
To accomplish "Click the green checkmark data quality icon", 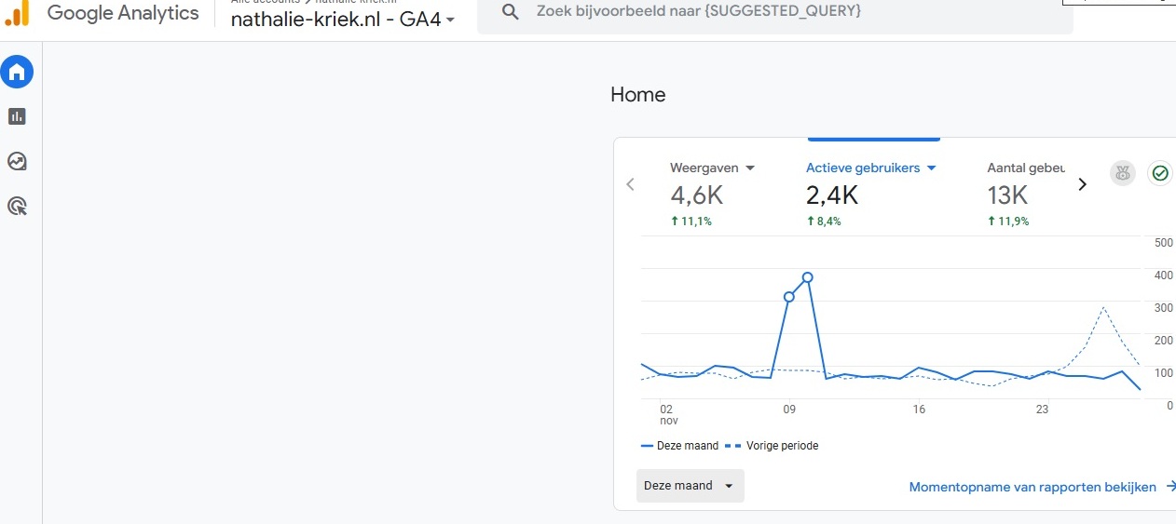I will [x=1160, y=173].
